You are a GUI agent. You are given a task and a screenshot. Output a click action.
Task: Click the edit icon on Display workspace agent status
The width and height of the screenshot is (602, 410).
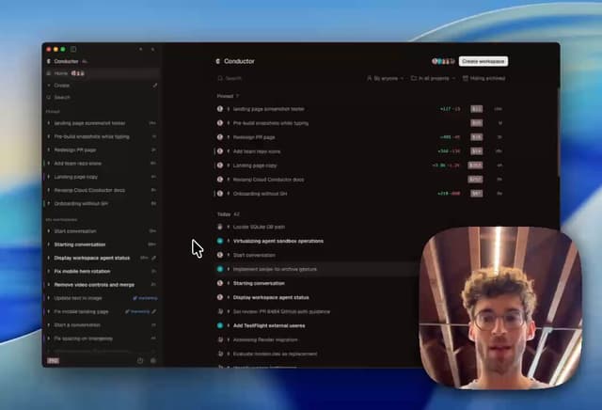(x=154, y=258)
